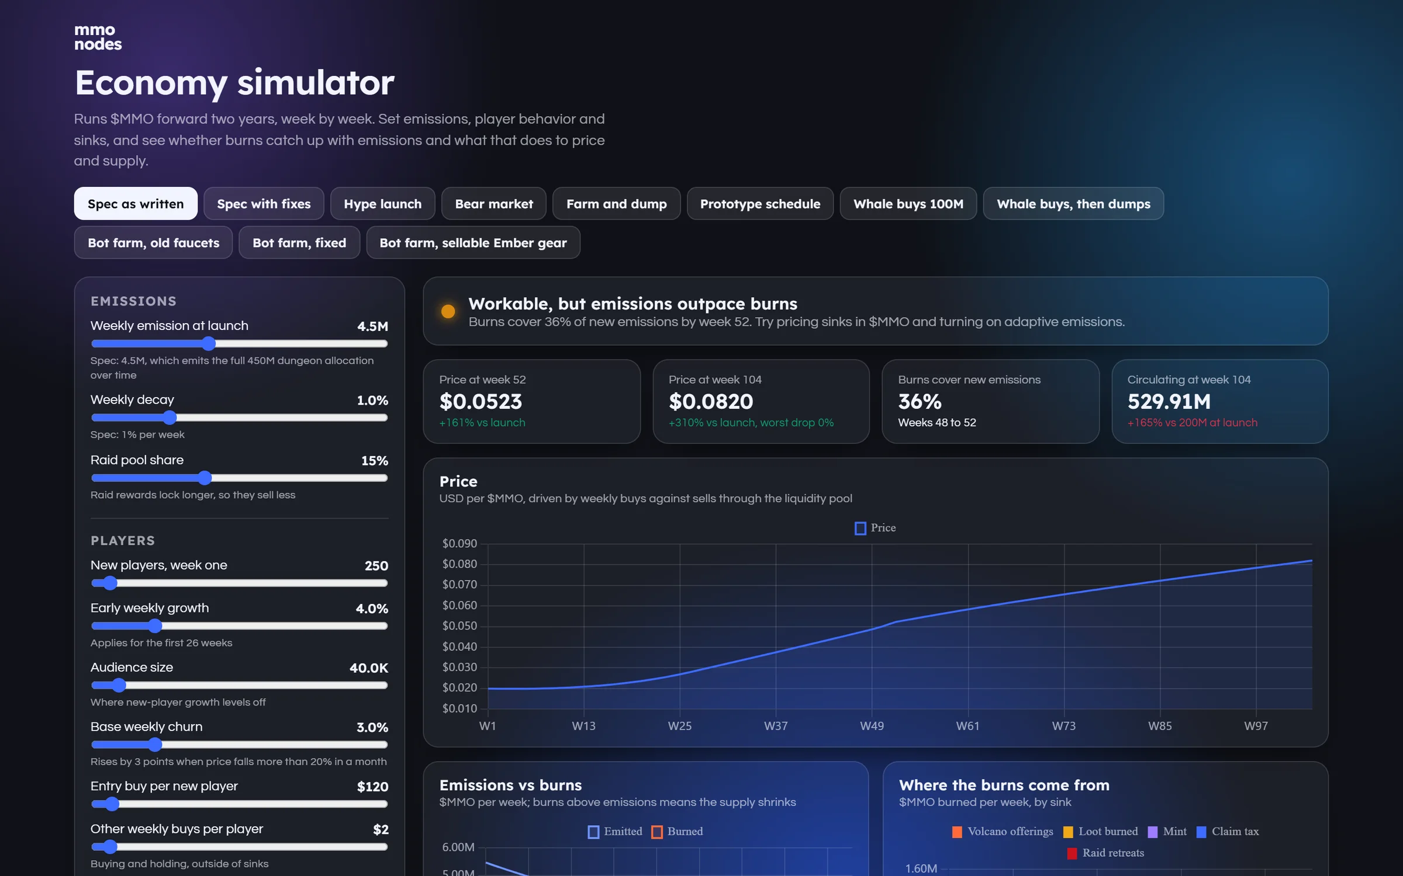This screenshot has width=1403, height=876.
Task: Click the $0.090 axis label
Action: [x=459, y=544]
